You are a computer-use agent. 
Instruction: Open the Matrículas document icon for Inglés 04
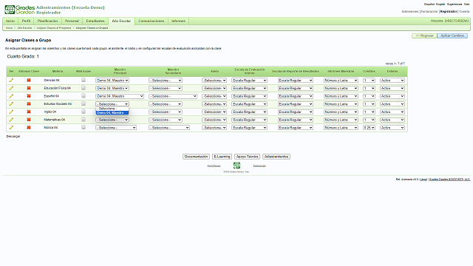coord(84,112)
